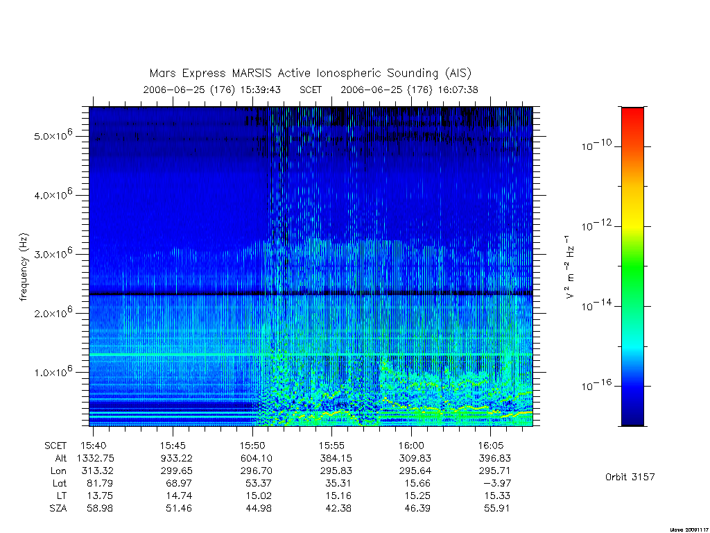
Task: Click the yellow 10^-12 level on color bar
Action: [x=632, y=226]
